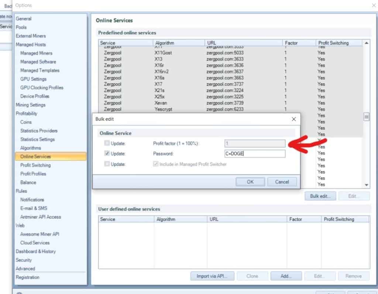Screen dimensions: 378x294
Task: Open Dashboard & History page
Action: [36, 251]
